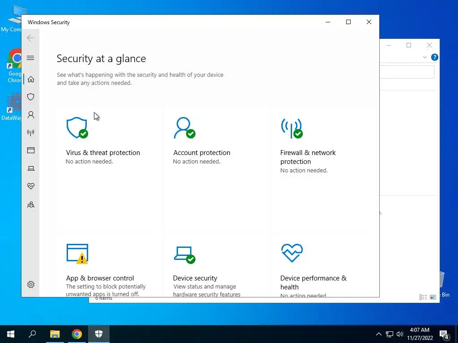Click the large Virus & threat protection shield icon

77,128
